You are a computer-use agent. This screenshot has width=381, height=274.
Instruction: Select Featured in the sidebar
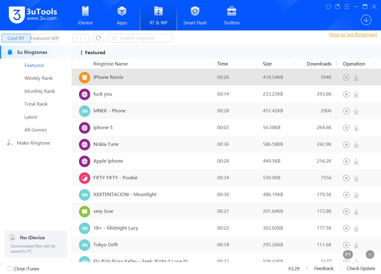point(34,65)
